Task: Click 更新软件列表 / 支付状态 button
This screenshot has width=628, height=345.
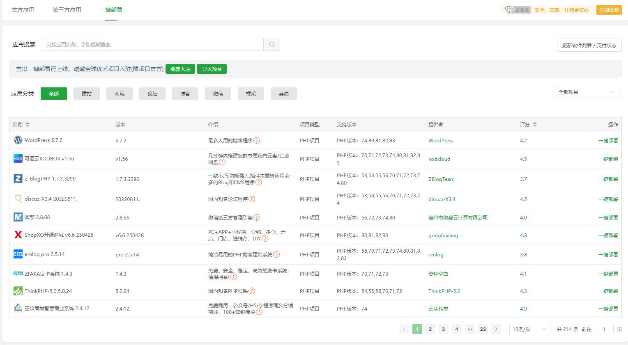Action: point(589,45)
